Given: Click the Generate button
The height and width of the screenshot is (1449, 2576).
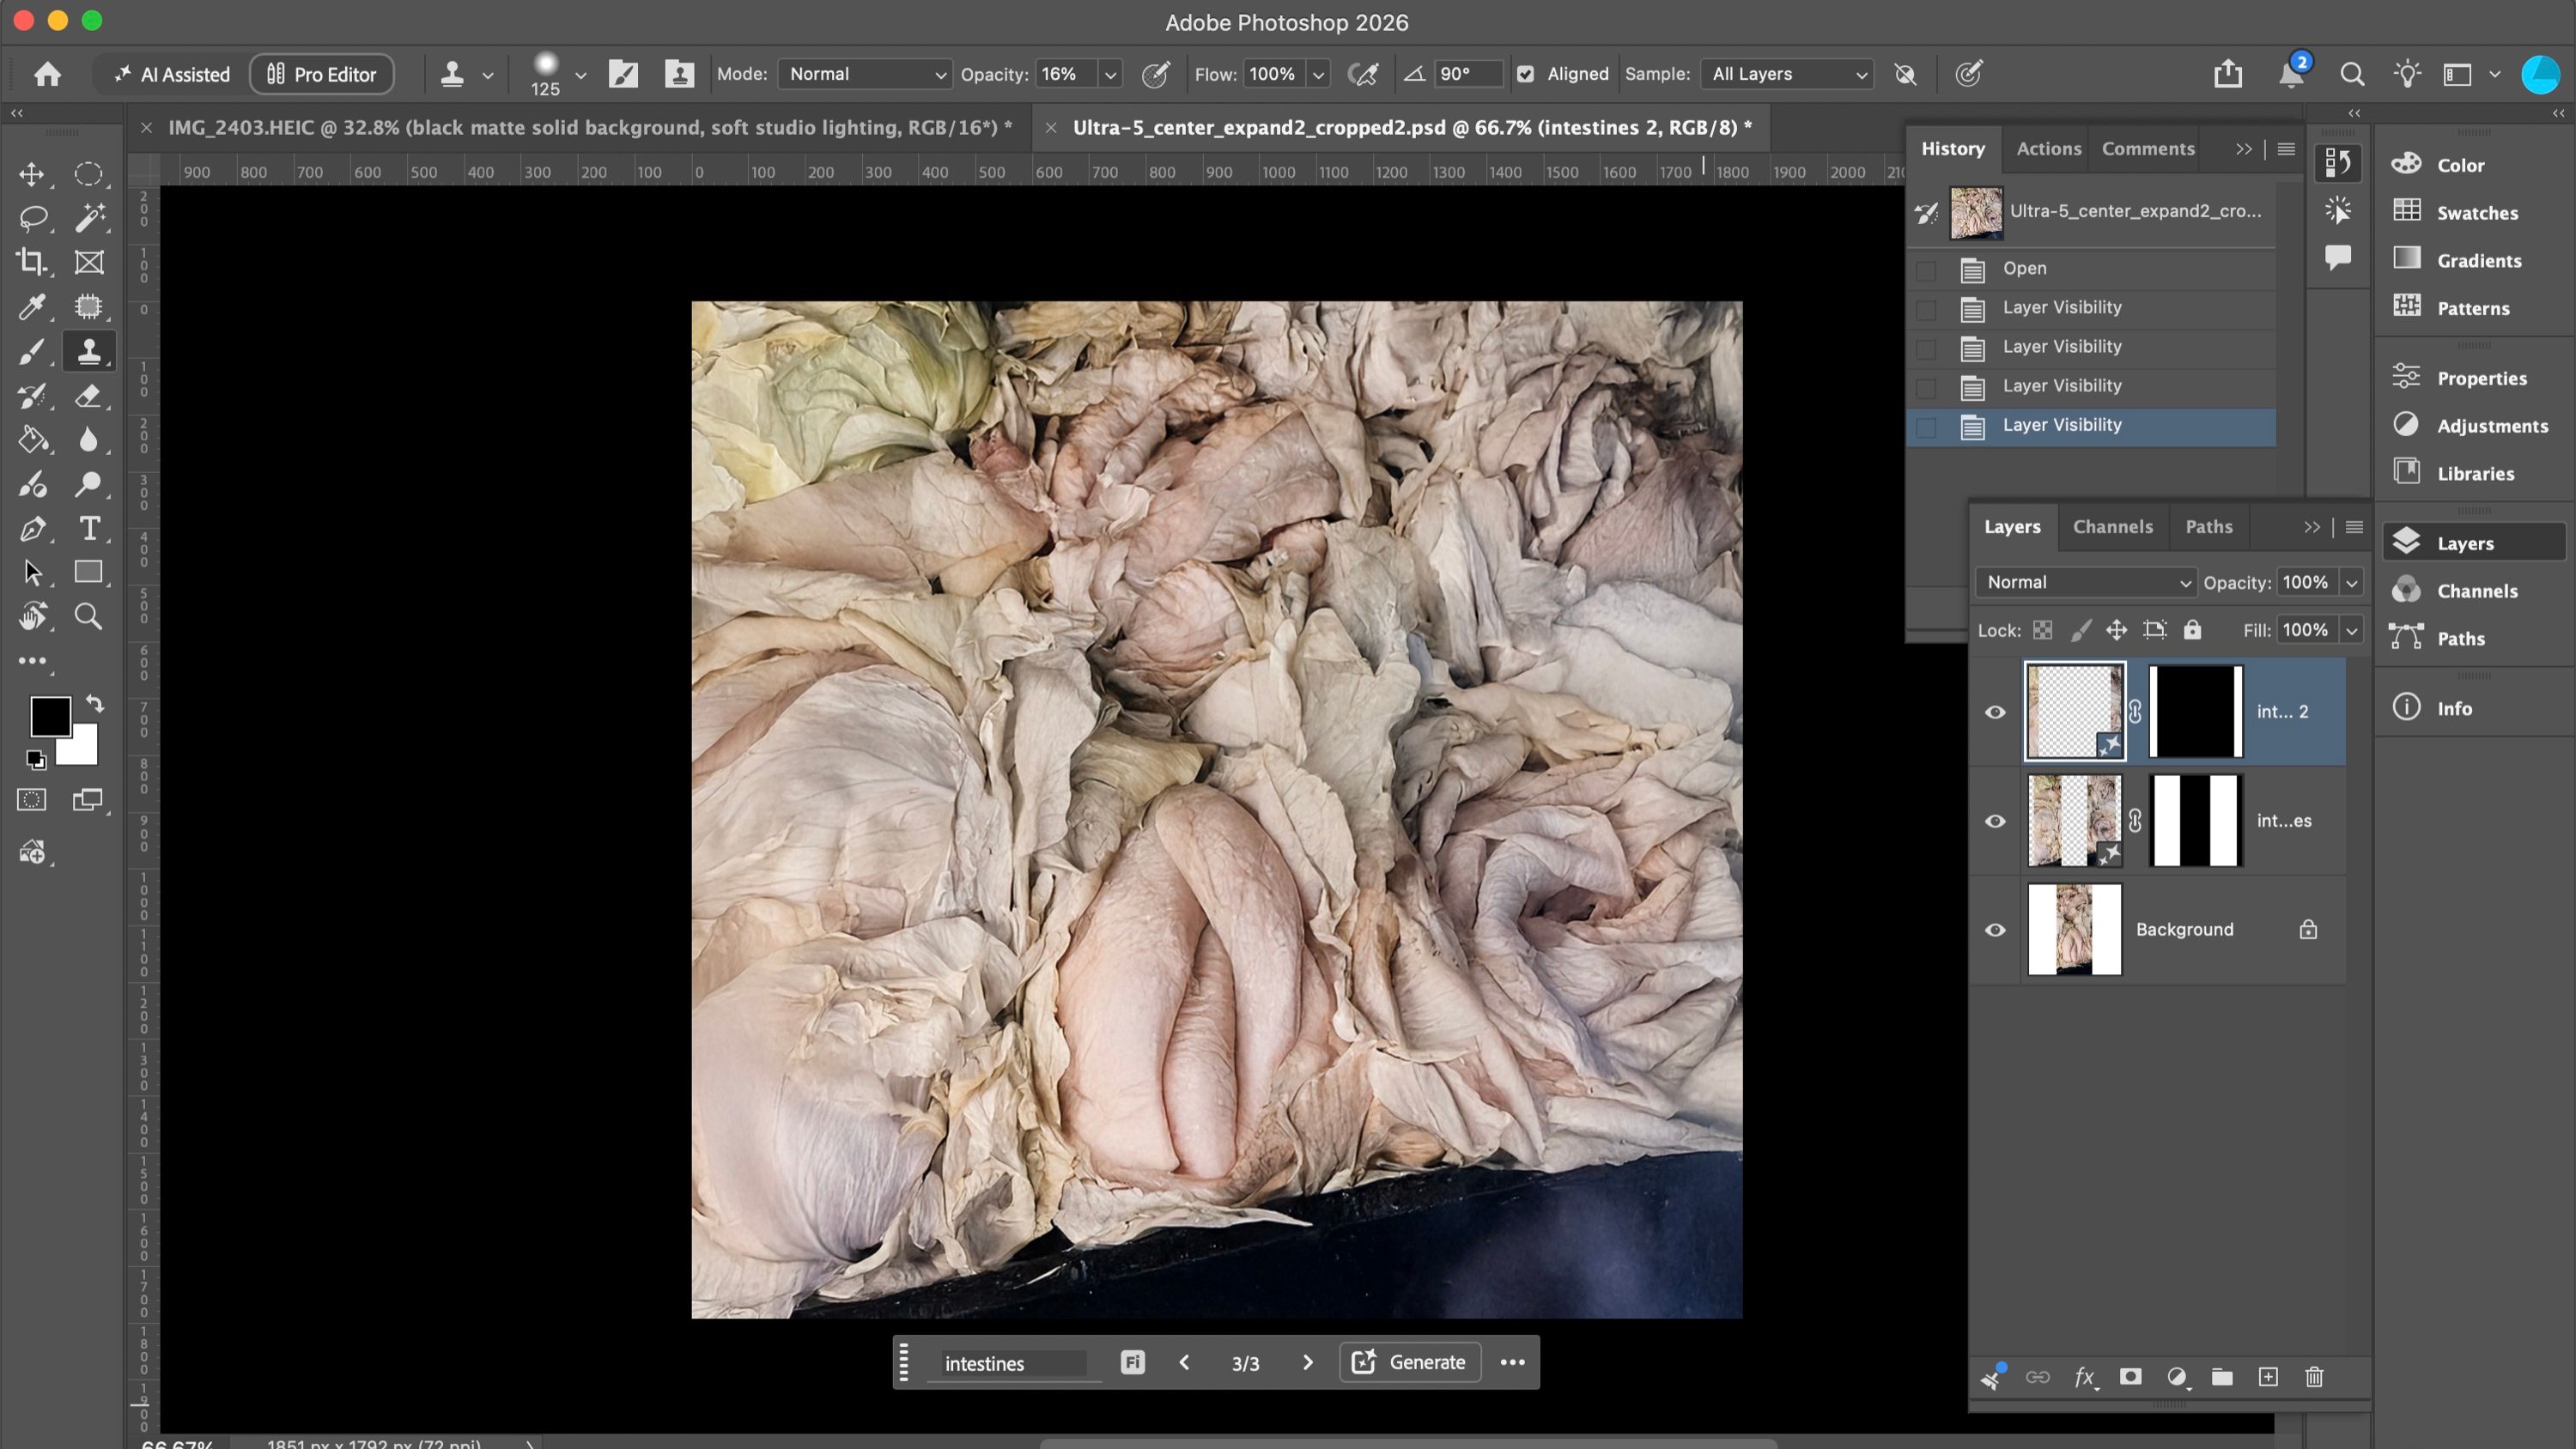Looking at the screenshot, I should [x=1410, y=1362].
